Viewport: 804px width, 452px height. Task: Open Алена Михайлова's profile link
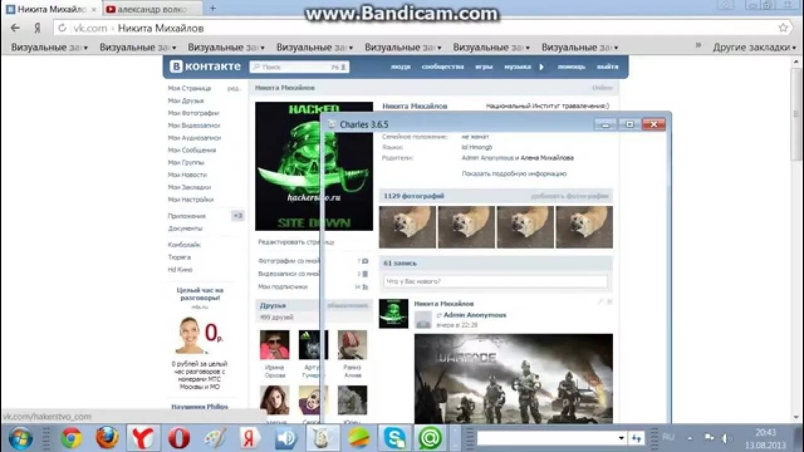click(547, 158)
